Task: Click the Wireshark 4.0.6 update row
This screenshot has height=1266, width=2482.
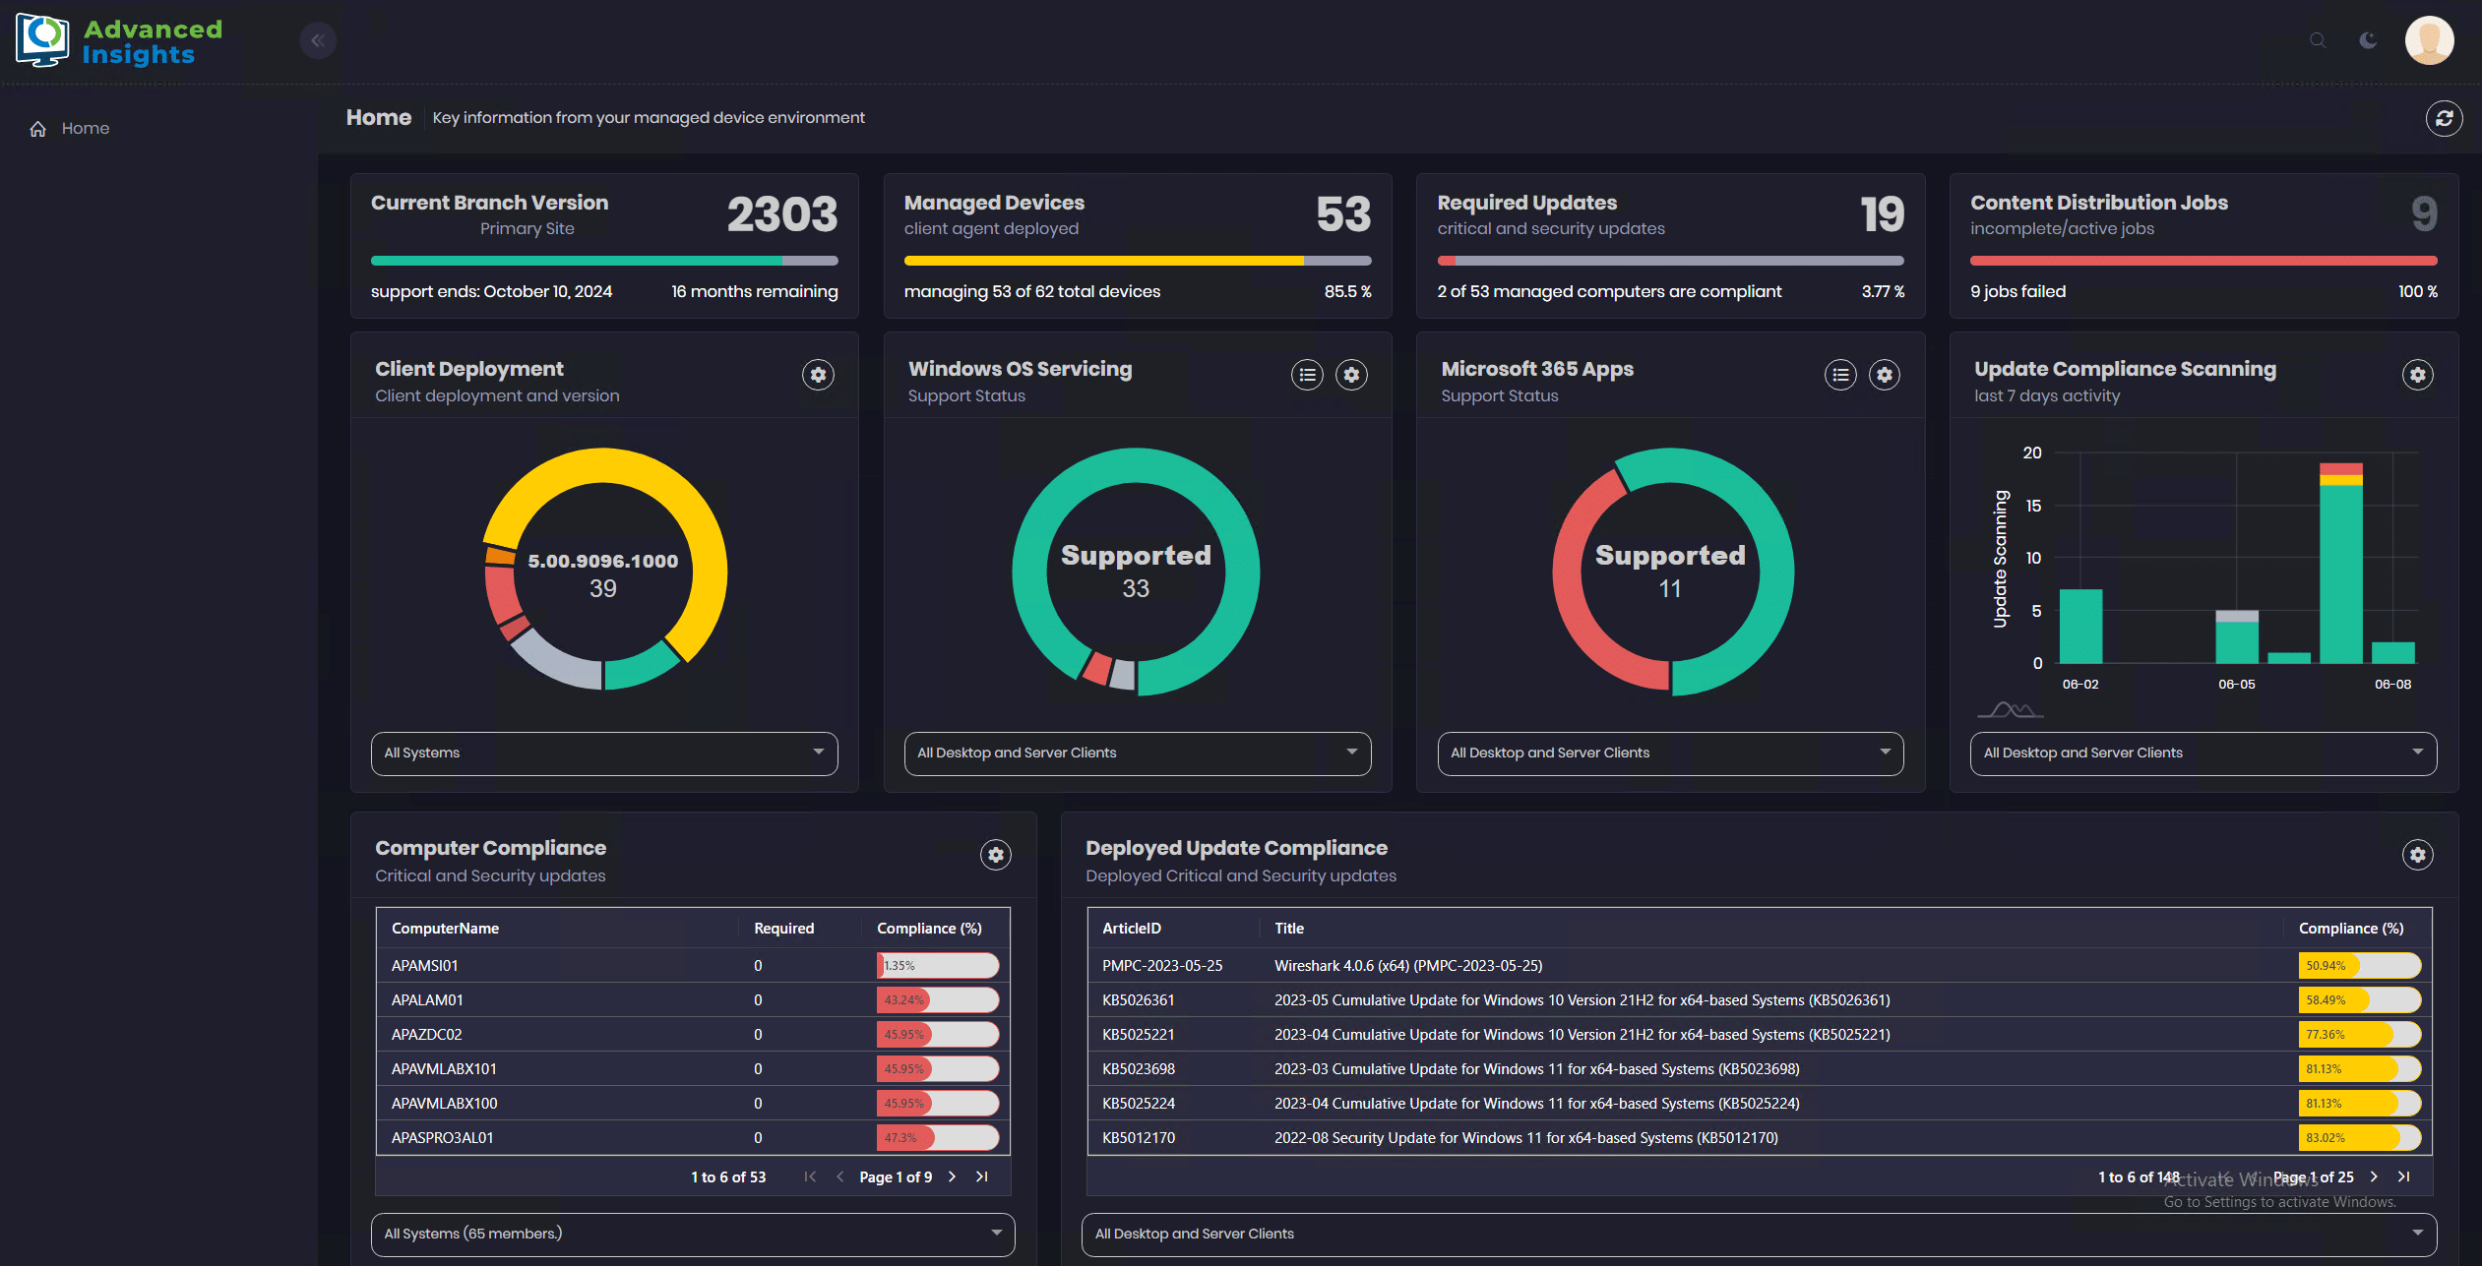Action: point(1407,966)
